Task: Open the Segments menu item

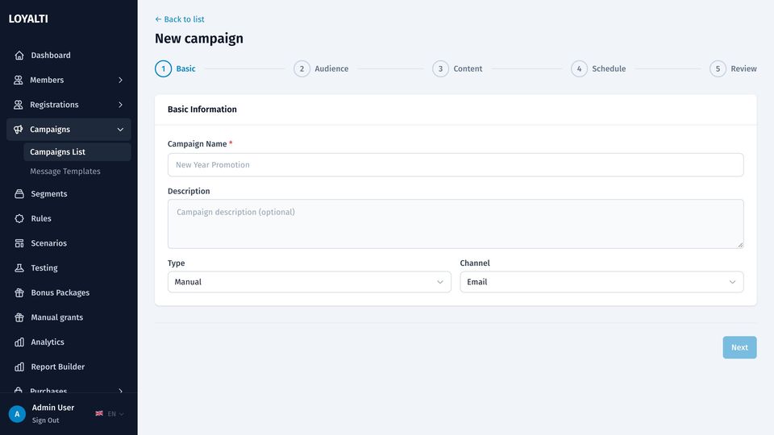Action: 69,194
